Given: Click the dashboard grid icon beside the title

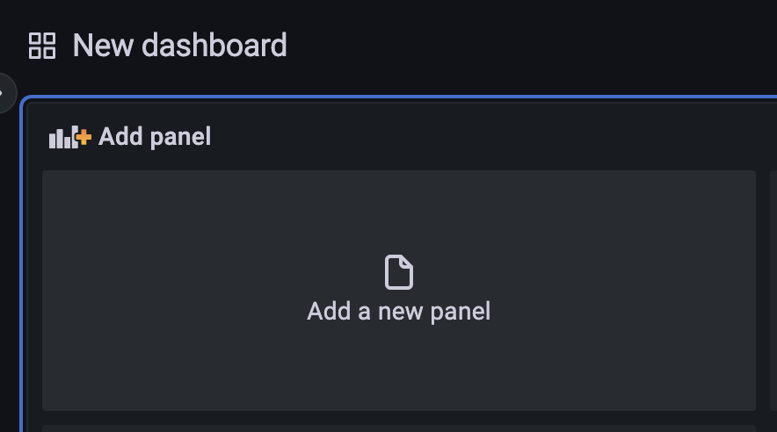Looking at the screenshot, I should pyautogui.click(x=42, y=46).
